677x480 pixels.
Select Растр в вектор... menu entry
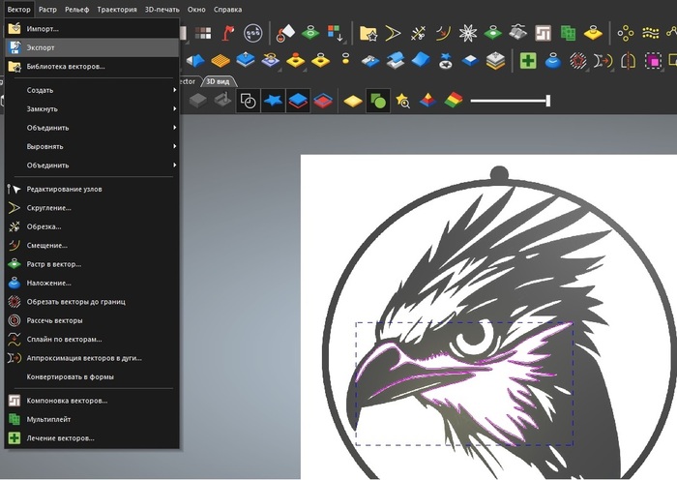(x=92, y=264)
